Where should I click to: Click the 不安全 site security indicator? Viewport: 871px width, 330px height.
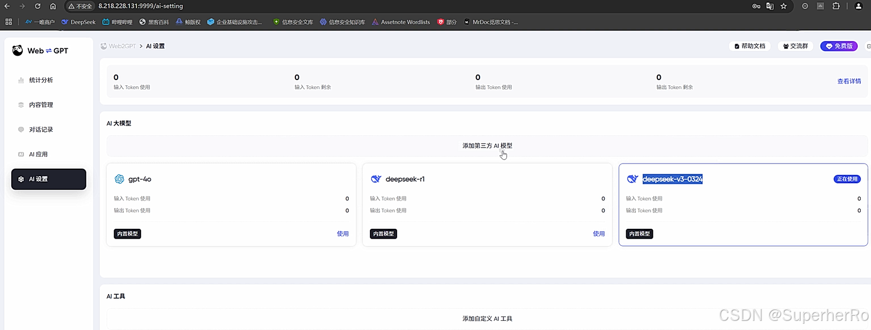(x=80, y=6)
